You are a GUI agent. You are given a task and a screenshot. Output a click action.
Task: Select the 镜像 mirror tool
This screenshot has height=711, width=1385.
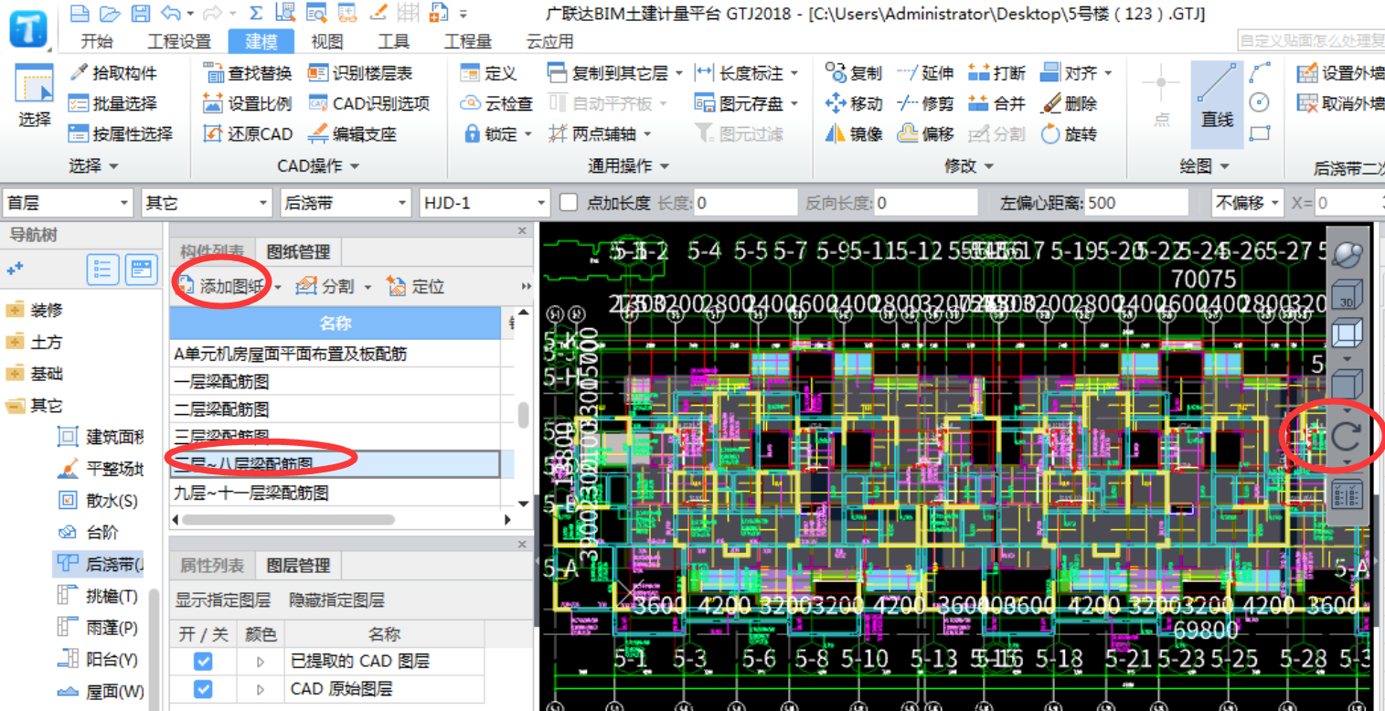854,133
